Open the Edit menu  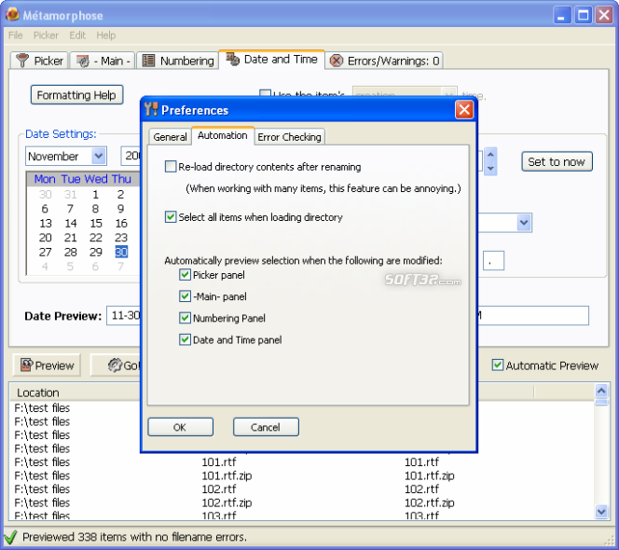(77, 35)
